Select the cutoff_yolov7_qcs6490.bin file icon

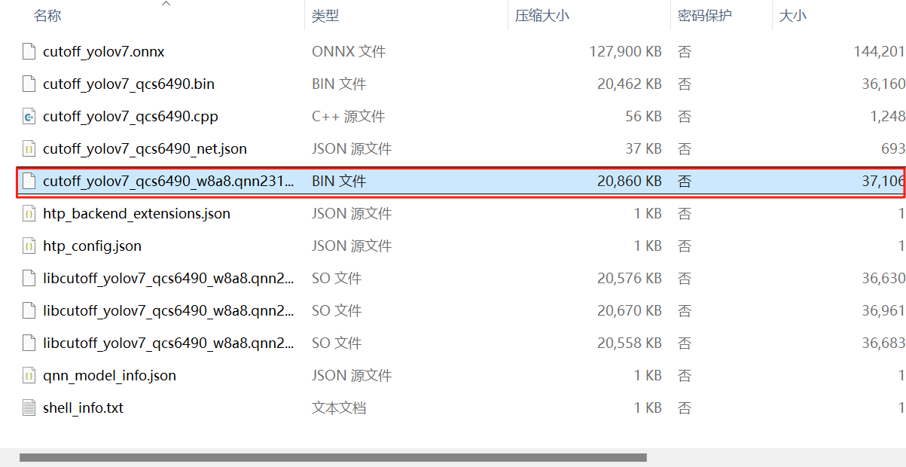click(x=29, y=84)
